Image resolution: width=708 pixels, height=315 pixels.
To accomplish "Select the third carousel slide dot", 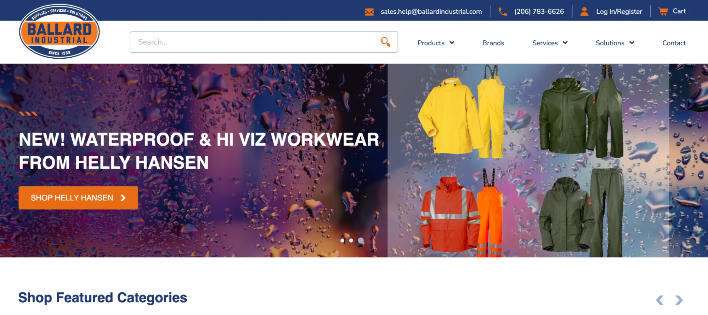I will pos(361,240).
